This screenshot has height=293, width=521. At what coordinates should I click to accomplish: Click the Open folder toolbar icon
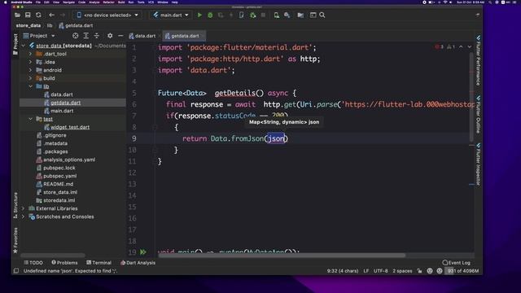point(17,15)
